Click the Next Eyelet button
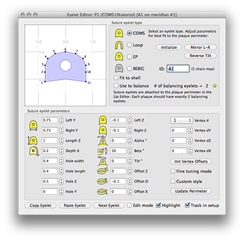This screenshot has height=240, width=244. [109, 206]
